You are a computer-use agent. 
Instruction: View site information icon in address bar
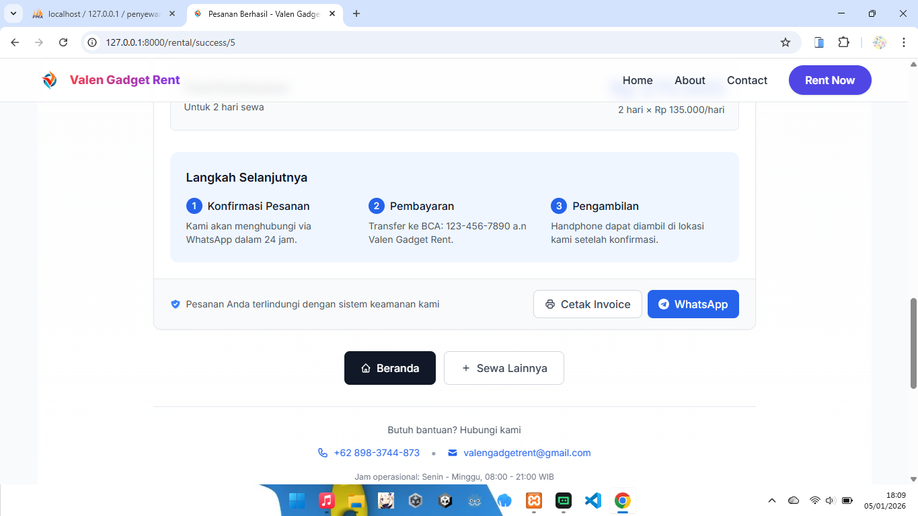click(x=93, y=42)
